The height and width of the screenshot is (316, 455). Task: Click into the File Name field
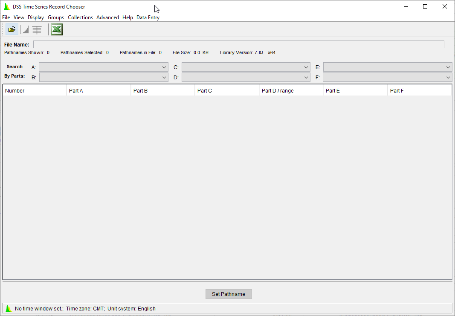point(238,44)
